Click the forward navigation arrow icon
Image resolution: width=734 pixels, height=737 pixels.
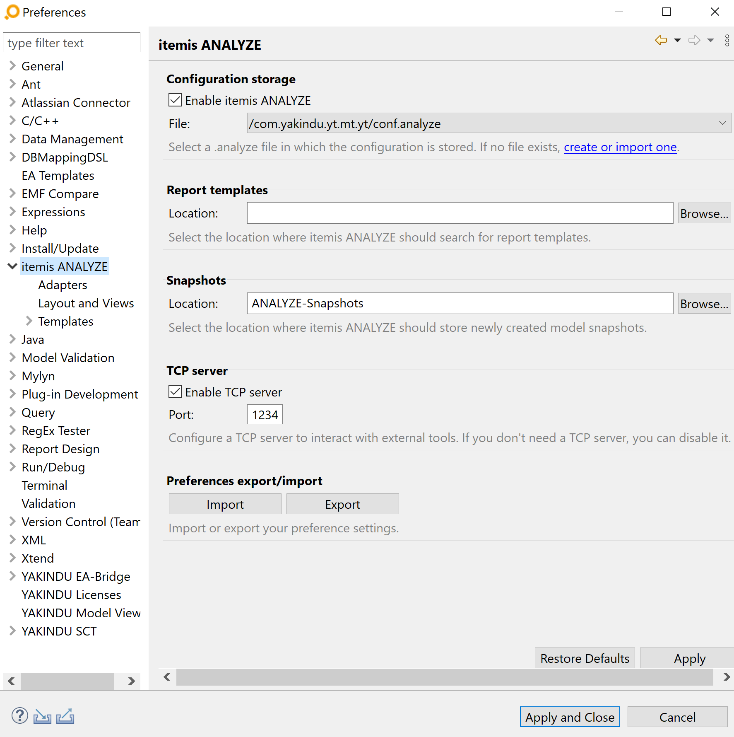pyautogui.click(x=694, y=40)
